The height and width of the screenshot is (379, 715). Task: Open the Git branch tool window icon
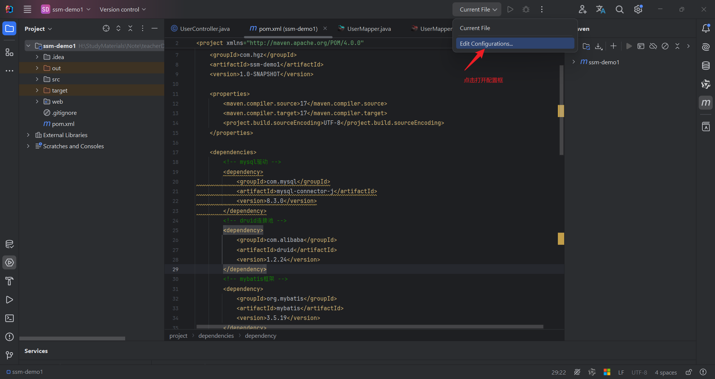click(10, 356)
